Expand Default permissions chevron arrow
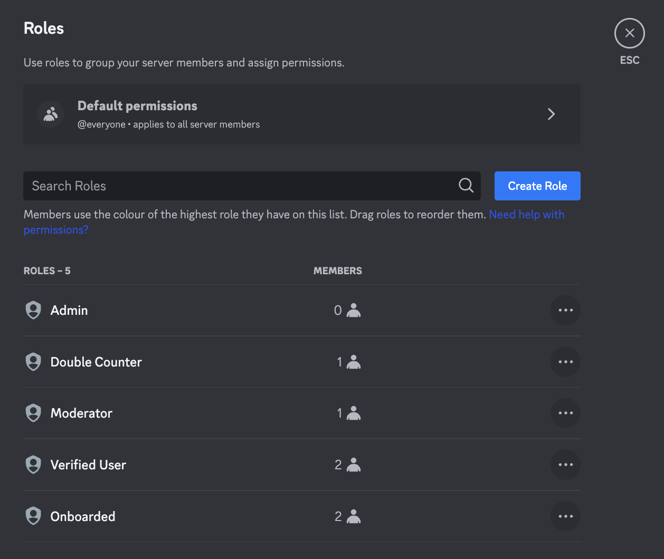Viewport: 664px width, 559px height. (551, 114)
